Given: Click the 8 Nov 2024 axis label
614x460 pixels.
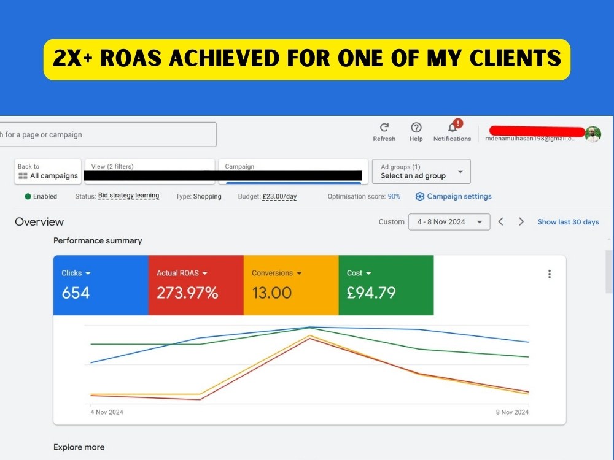Looking at the screenshot, I should pos(512,412).
